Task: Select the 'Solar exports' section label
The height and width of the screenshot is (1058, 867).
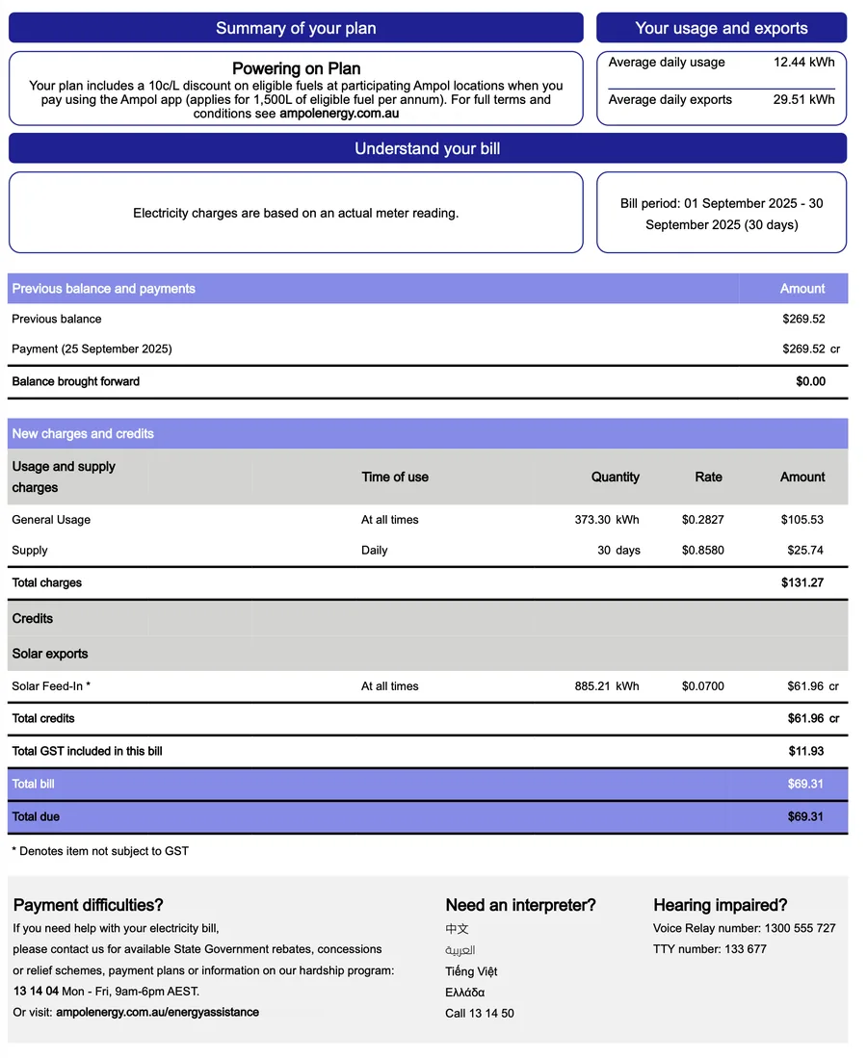Action: tap(50, 653)
